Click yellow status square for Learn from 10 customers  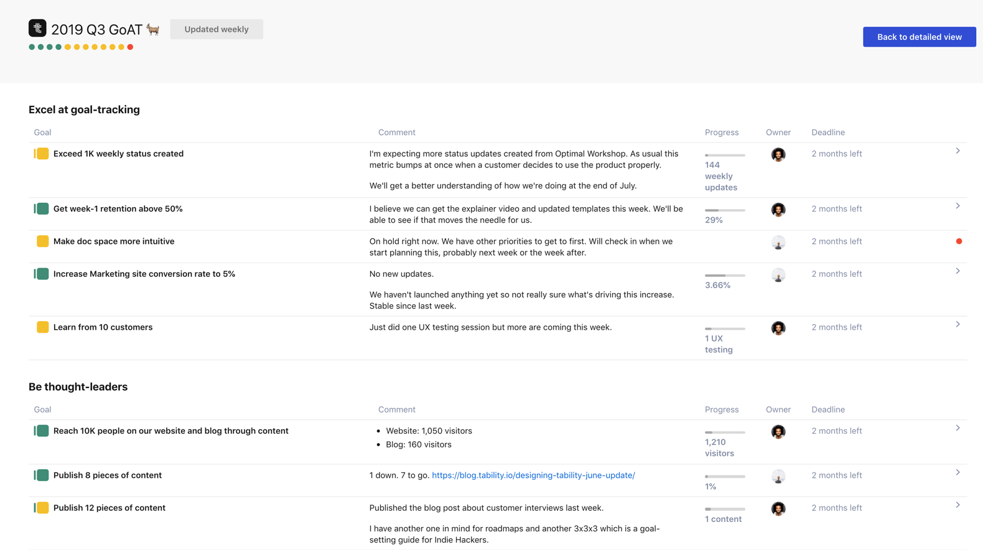point(42,327)
